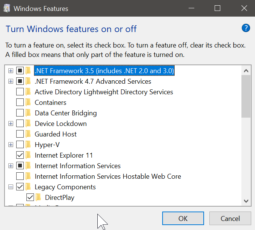Screen dimensions: 255x230
Task: Click folder icon beside Device Lockdown
Action: pos(28,123)
